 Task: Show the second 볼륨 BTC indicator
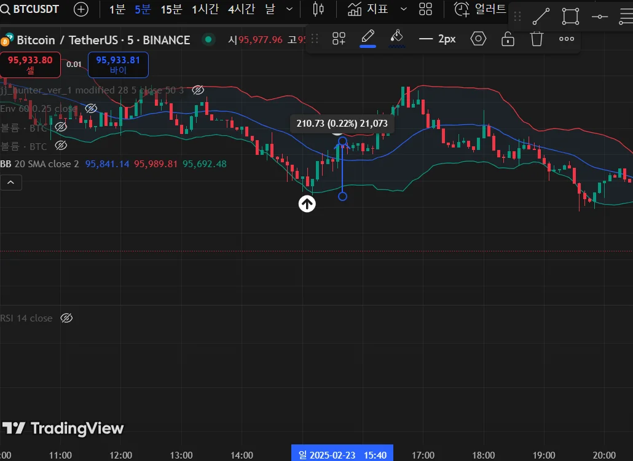pos(61,146)
